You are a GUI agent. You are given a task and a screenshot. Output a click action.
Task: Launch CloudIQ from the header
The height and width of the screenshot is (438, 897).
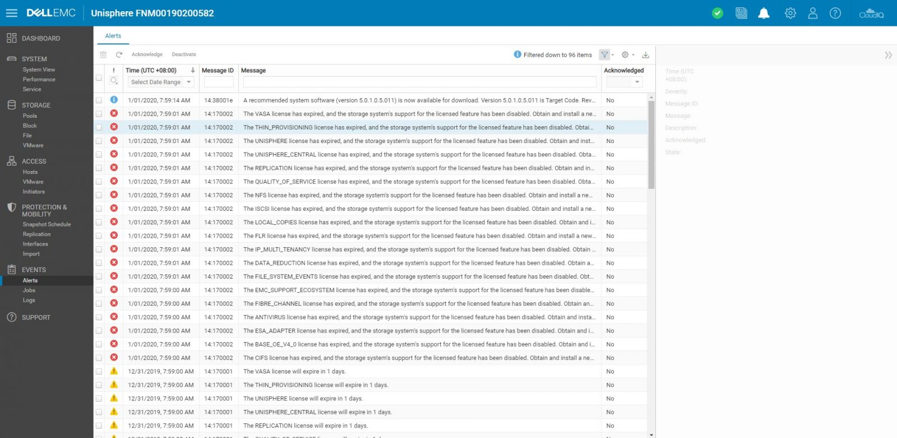pyautogui.click(x=871, y=13)
